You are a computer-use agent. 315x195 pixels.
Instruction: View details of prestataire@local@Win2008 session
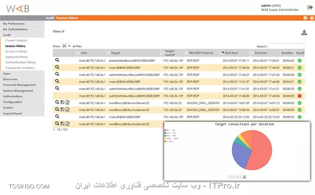coord(57,60)
